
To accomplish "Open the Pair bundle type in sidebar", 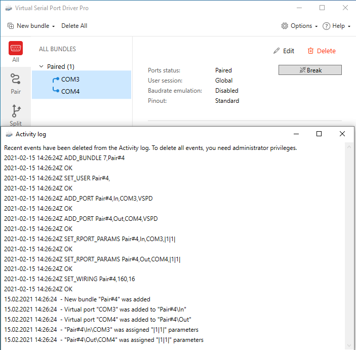I will coord(15,84).
